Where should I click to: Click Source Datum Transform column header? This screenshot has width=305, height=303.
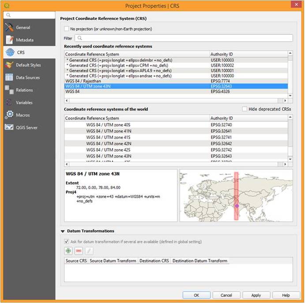113,261
